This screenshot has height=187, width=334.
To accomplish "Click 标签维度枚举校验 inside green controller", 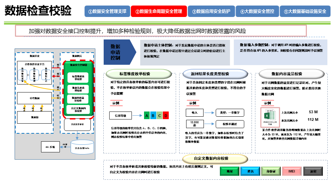I will (x=78, y=78).
